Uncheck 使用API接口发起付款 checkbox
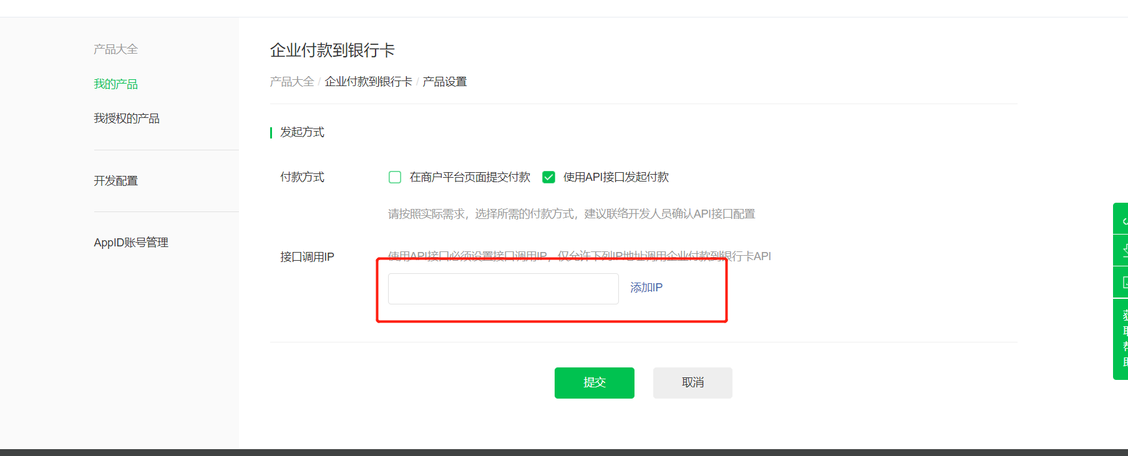1128x456 pixels. pyautogui.click(x=548, y=177)
